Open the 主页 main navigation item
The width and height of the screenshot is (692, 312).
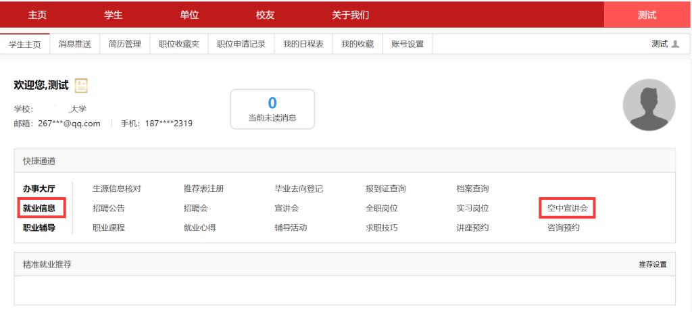click(x=37, y=15)
